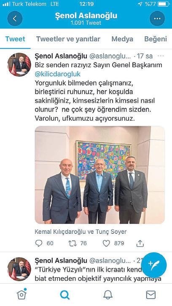Tap the share icon under the tweet
The width and height of the screenshot is (172, 306).
[x=140, y=243]
